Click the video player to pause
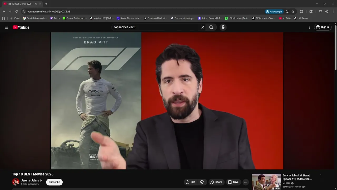 point(167,101)
